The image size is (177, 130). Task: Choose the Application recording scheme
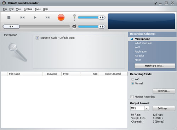pos(141,52)
